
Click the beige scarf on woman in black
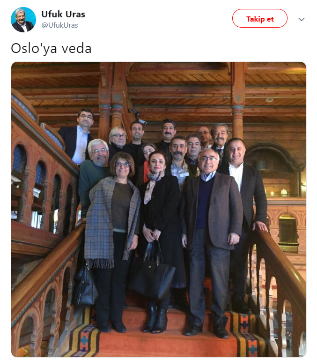[153, 185]
